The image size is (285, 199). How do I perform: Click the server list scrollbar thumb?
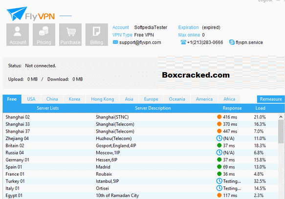[281, 131]
